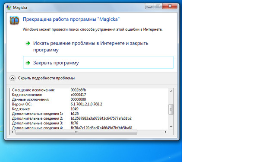Select the exception code value c0000417

pos(78,95)
